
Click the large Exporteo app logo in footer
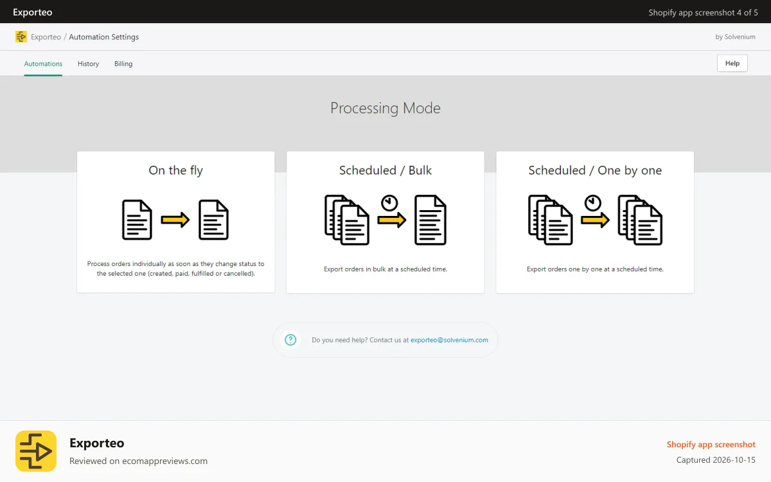[36, 451]
